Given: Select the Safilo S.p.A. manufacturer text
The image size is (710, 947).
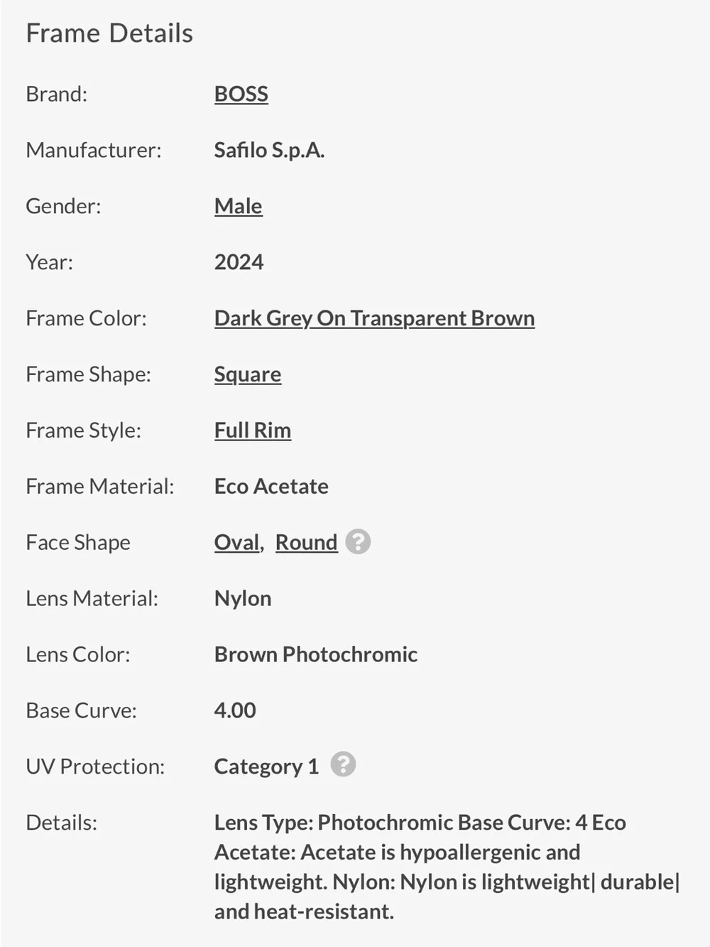Looking at the screenshot, I should (x=269, y=150).
